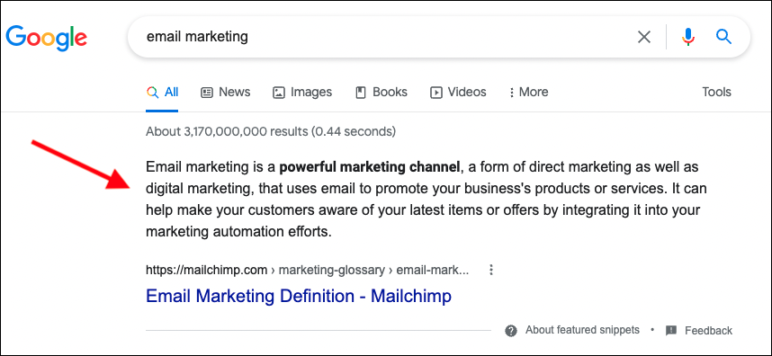Start voice search with microphone icon

coord(688,37)
